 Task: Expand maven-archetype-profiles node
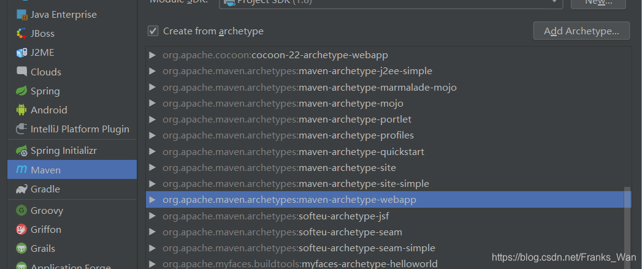tap(152, 135)
